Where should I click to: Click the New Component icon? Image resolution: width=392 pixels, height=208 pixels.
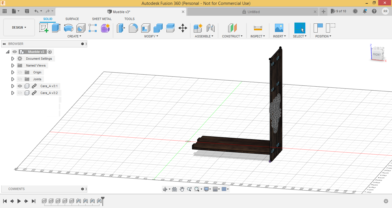tap(198, 28)
